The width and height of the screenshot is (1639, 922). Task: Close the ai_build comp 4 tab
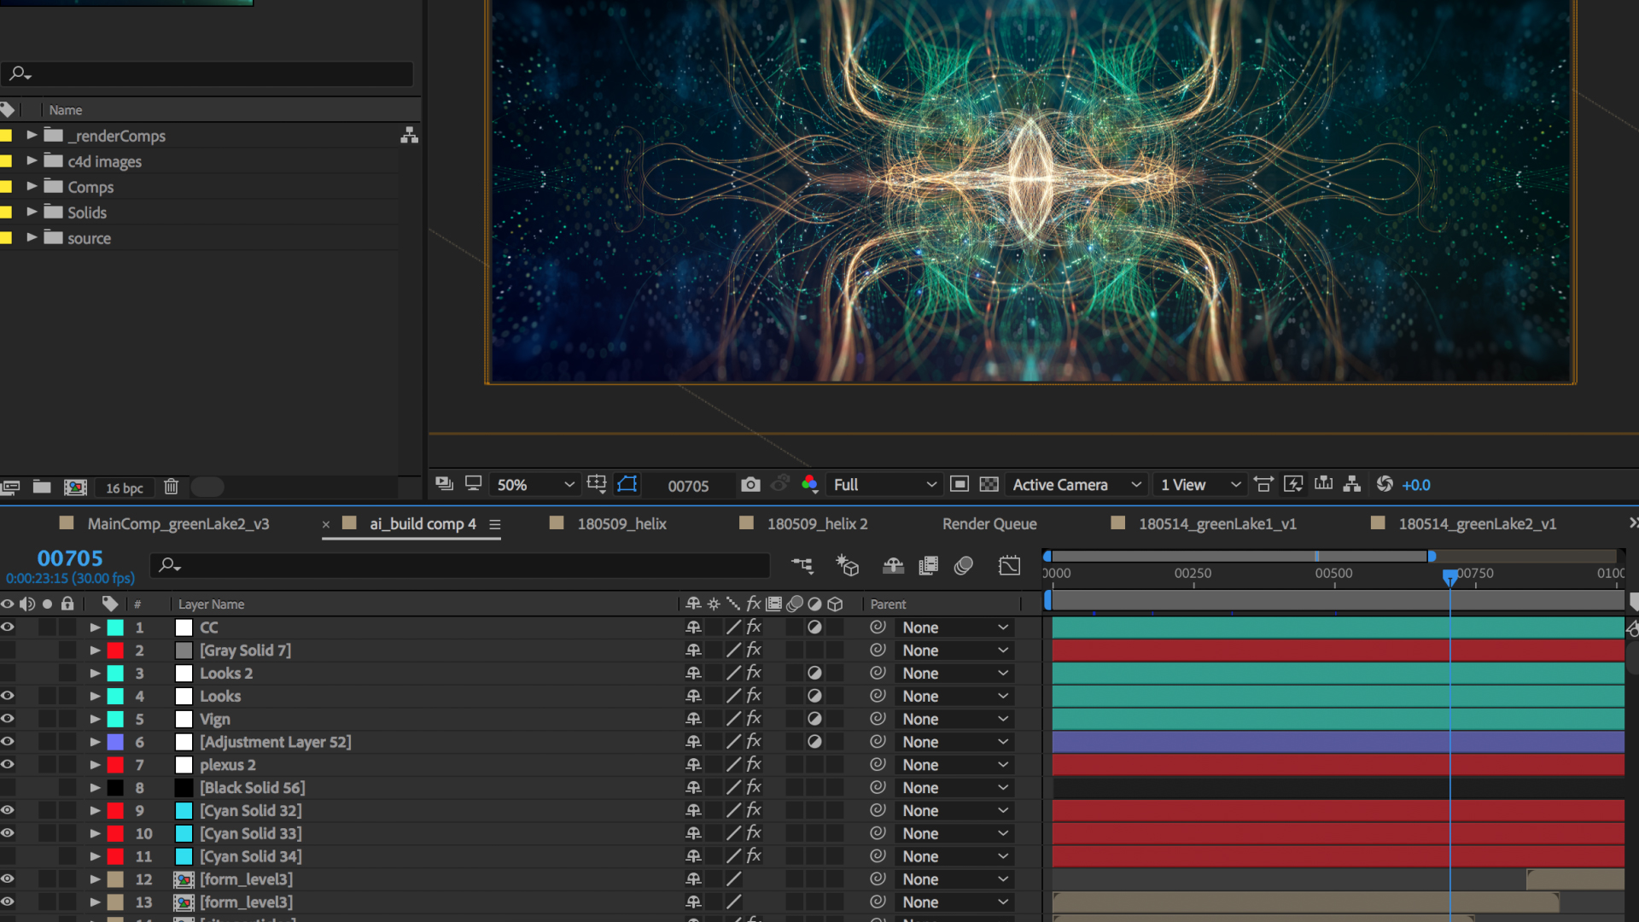coord(326,525)
